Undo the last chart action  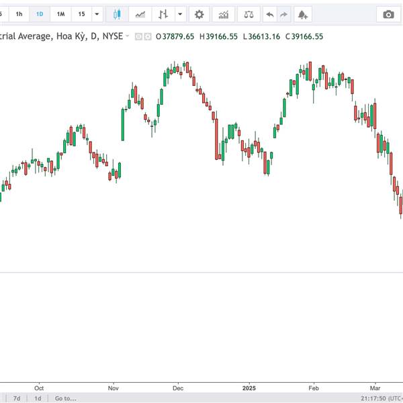(x=270, y=14)
